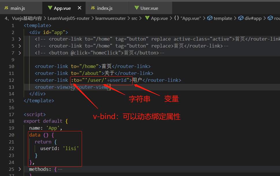Click the cube icon beside div#app breadcrumb

pyautogui.click(x=241, y=18)
